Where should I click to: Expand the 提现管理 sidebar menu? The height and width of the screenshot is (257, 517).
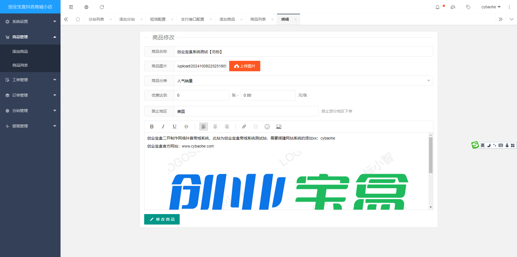tap(30, 126)
